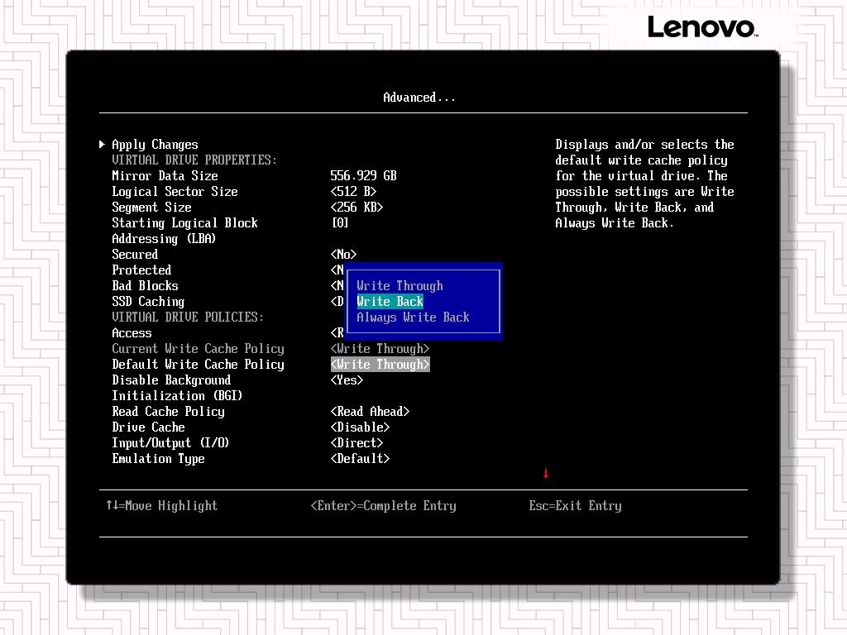Open the Logical Sector Size 512 B selector
847x635 pixels.
(x=353, y=192)
